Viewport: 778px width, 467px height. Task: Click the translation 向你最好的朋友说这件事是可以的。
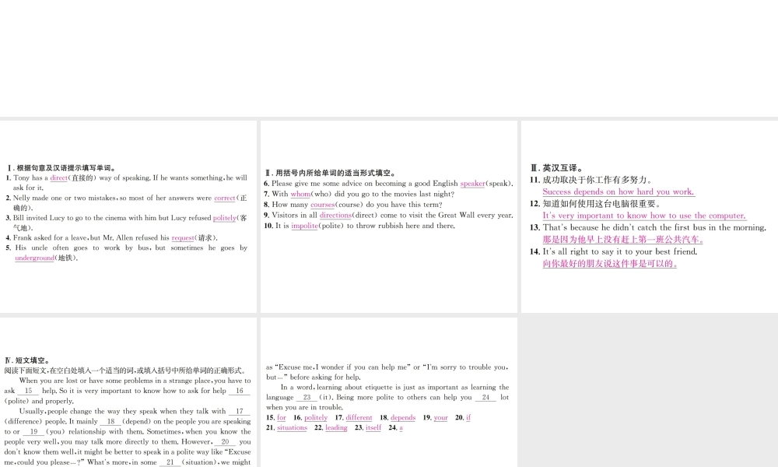pyautogui.click(x=610, y=264)
